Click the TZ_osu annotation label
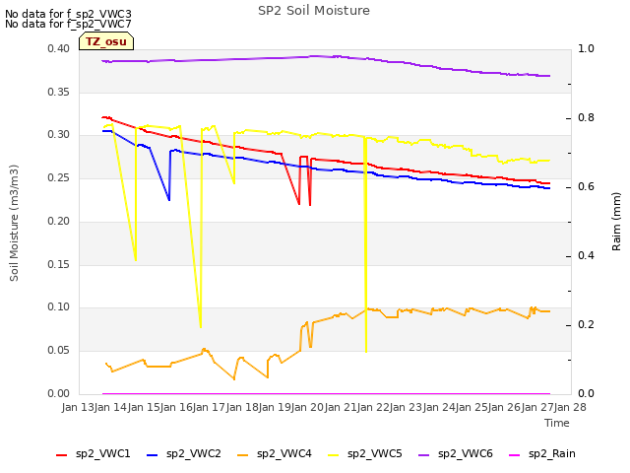Screen dimensions: 630x473 (106, 41)
